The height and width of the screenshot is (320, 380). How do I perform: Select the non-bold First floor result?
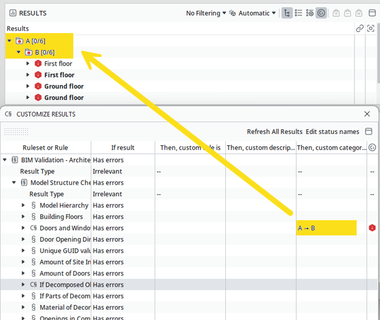[58, 63]
